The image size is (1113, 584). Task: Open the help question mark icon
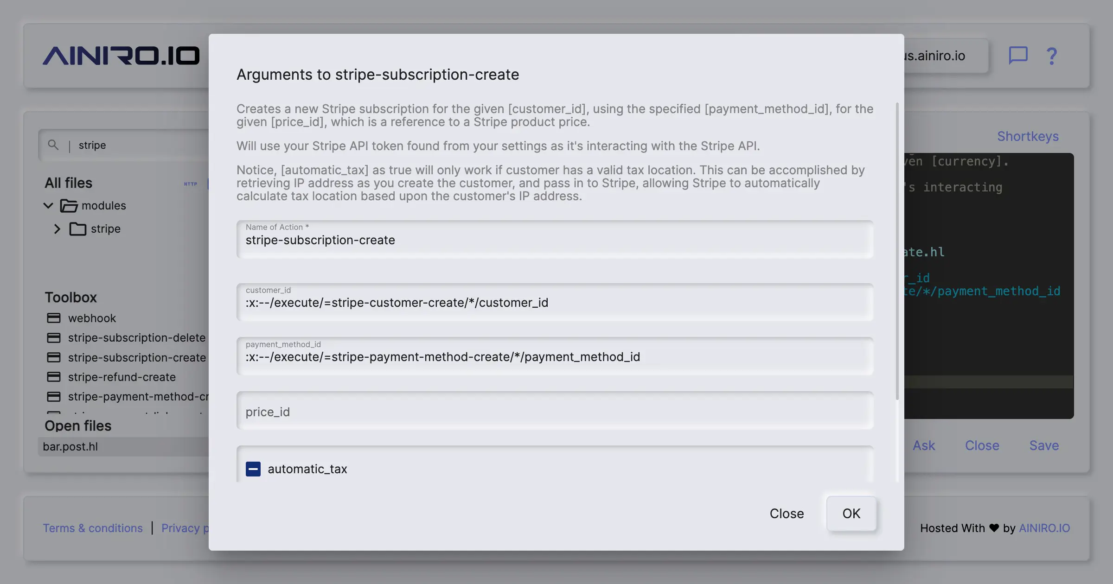pyautogui.click(x=1051, y=56)
